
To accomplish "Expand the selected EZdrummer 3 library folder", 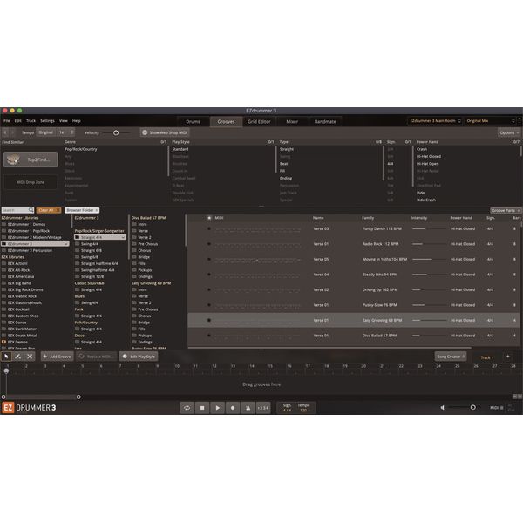I will tap(66, 244).
